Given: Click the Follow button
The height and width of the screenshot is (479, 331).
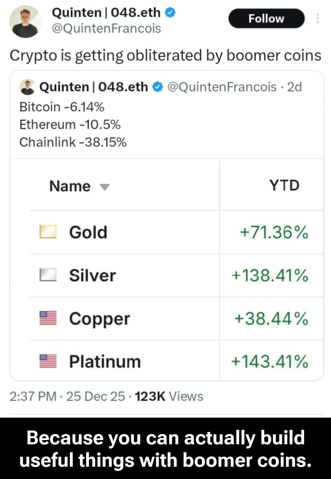Looking at the screenshot, I should 266,19.
